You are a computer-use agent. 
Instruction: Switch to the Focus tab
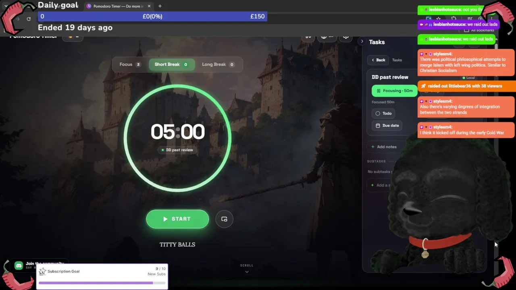(x=130, y=64)
